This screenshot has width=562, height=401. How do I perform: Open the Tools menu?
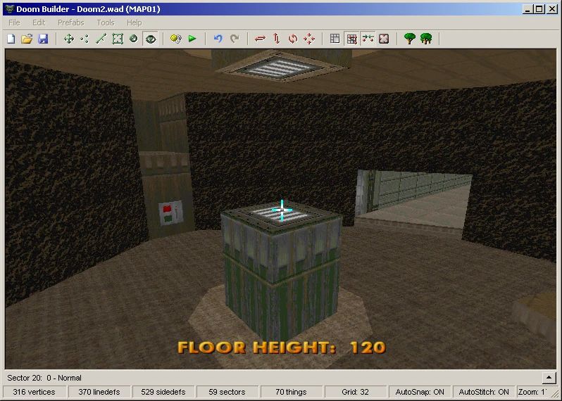pyautogui.click(x=105, y=23)
